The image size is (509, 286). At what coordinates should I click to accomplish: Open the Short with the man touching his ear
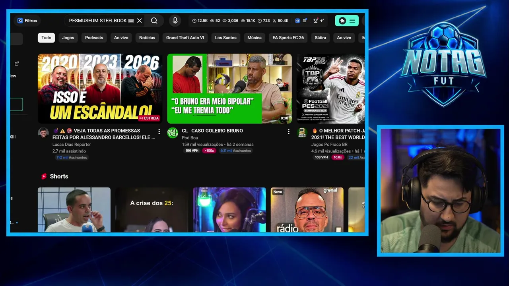(x=74, y=210)
